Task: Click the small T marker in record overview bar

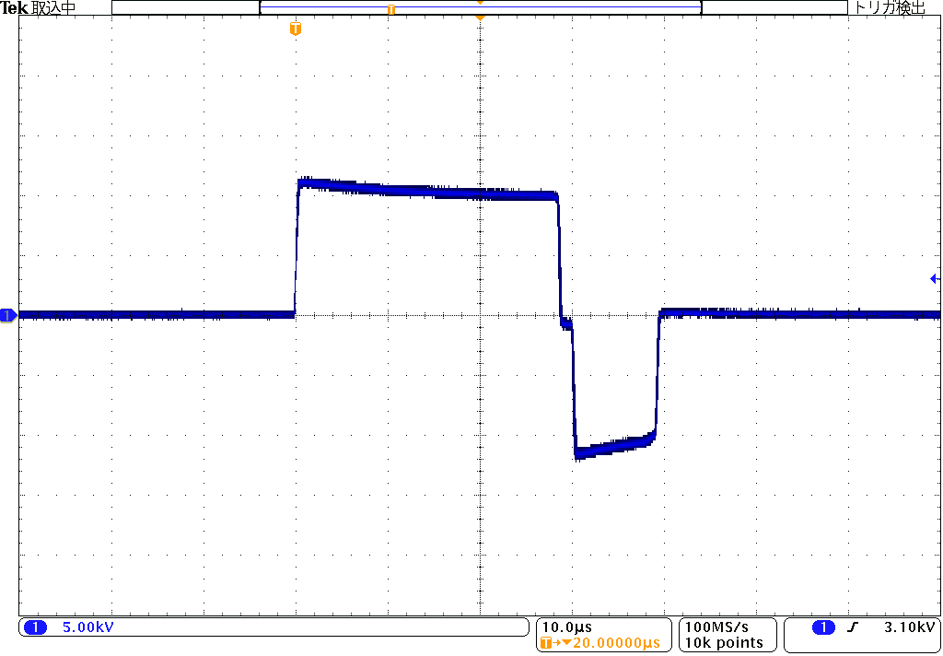Action: click(x=391, y=9)
